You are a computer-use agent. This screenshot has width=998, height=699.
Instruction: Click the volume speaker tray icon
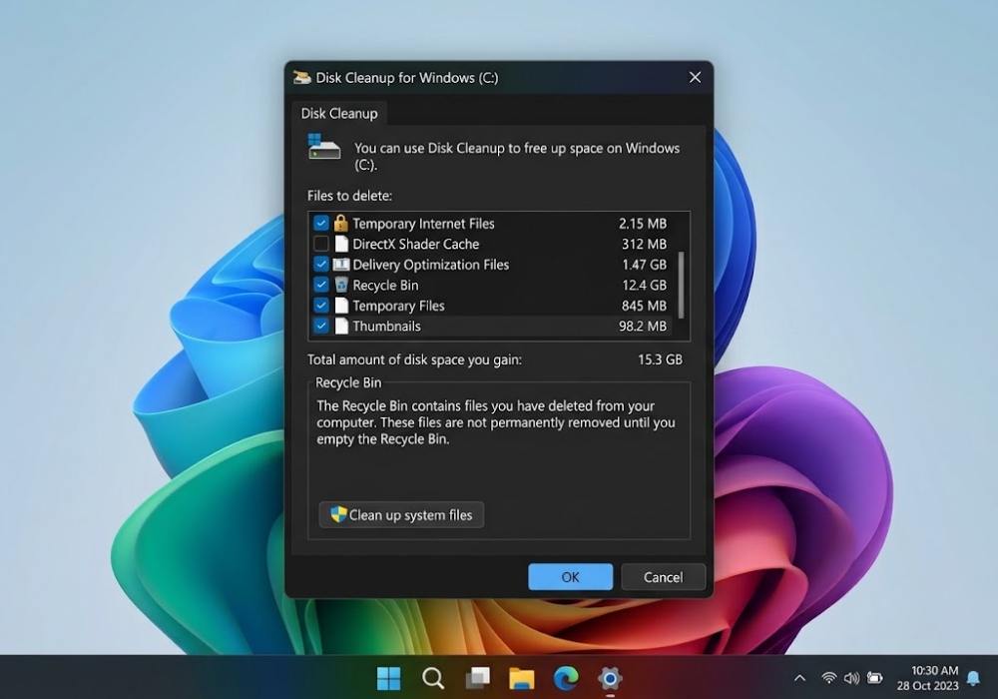pyautogui.click(x=851, y=678)
